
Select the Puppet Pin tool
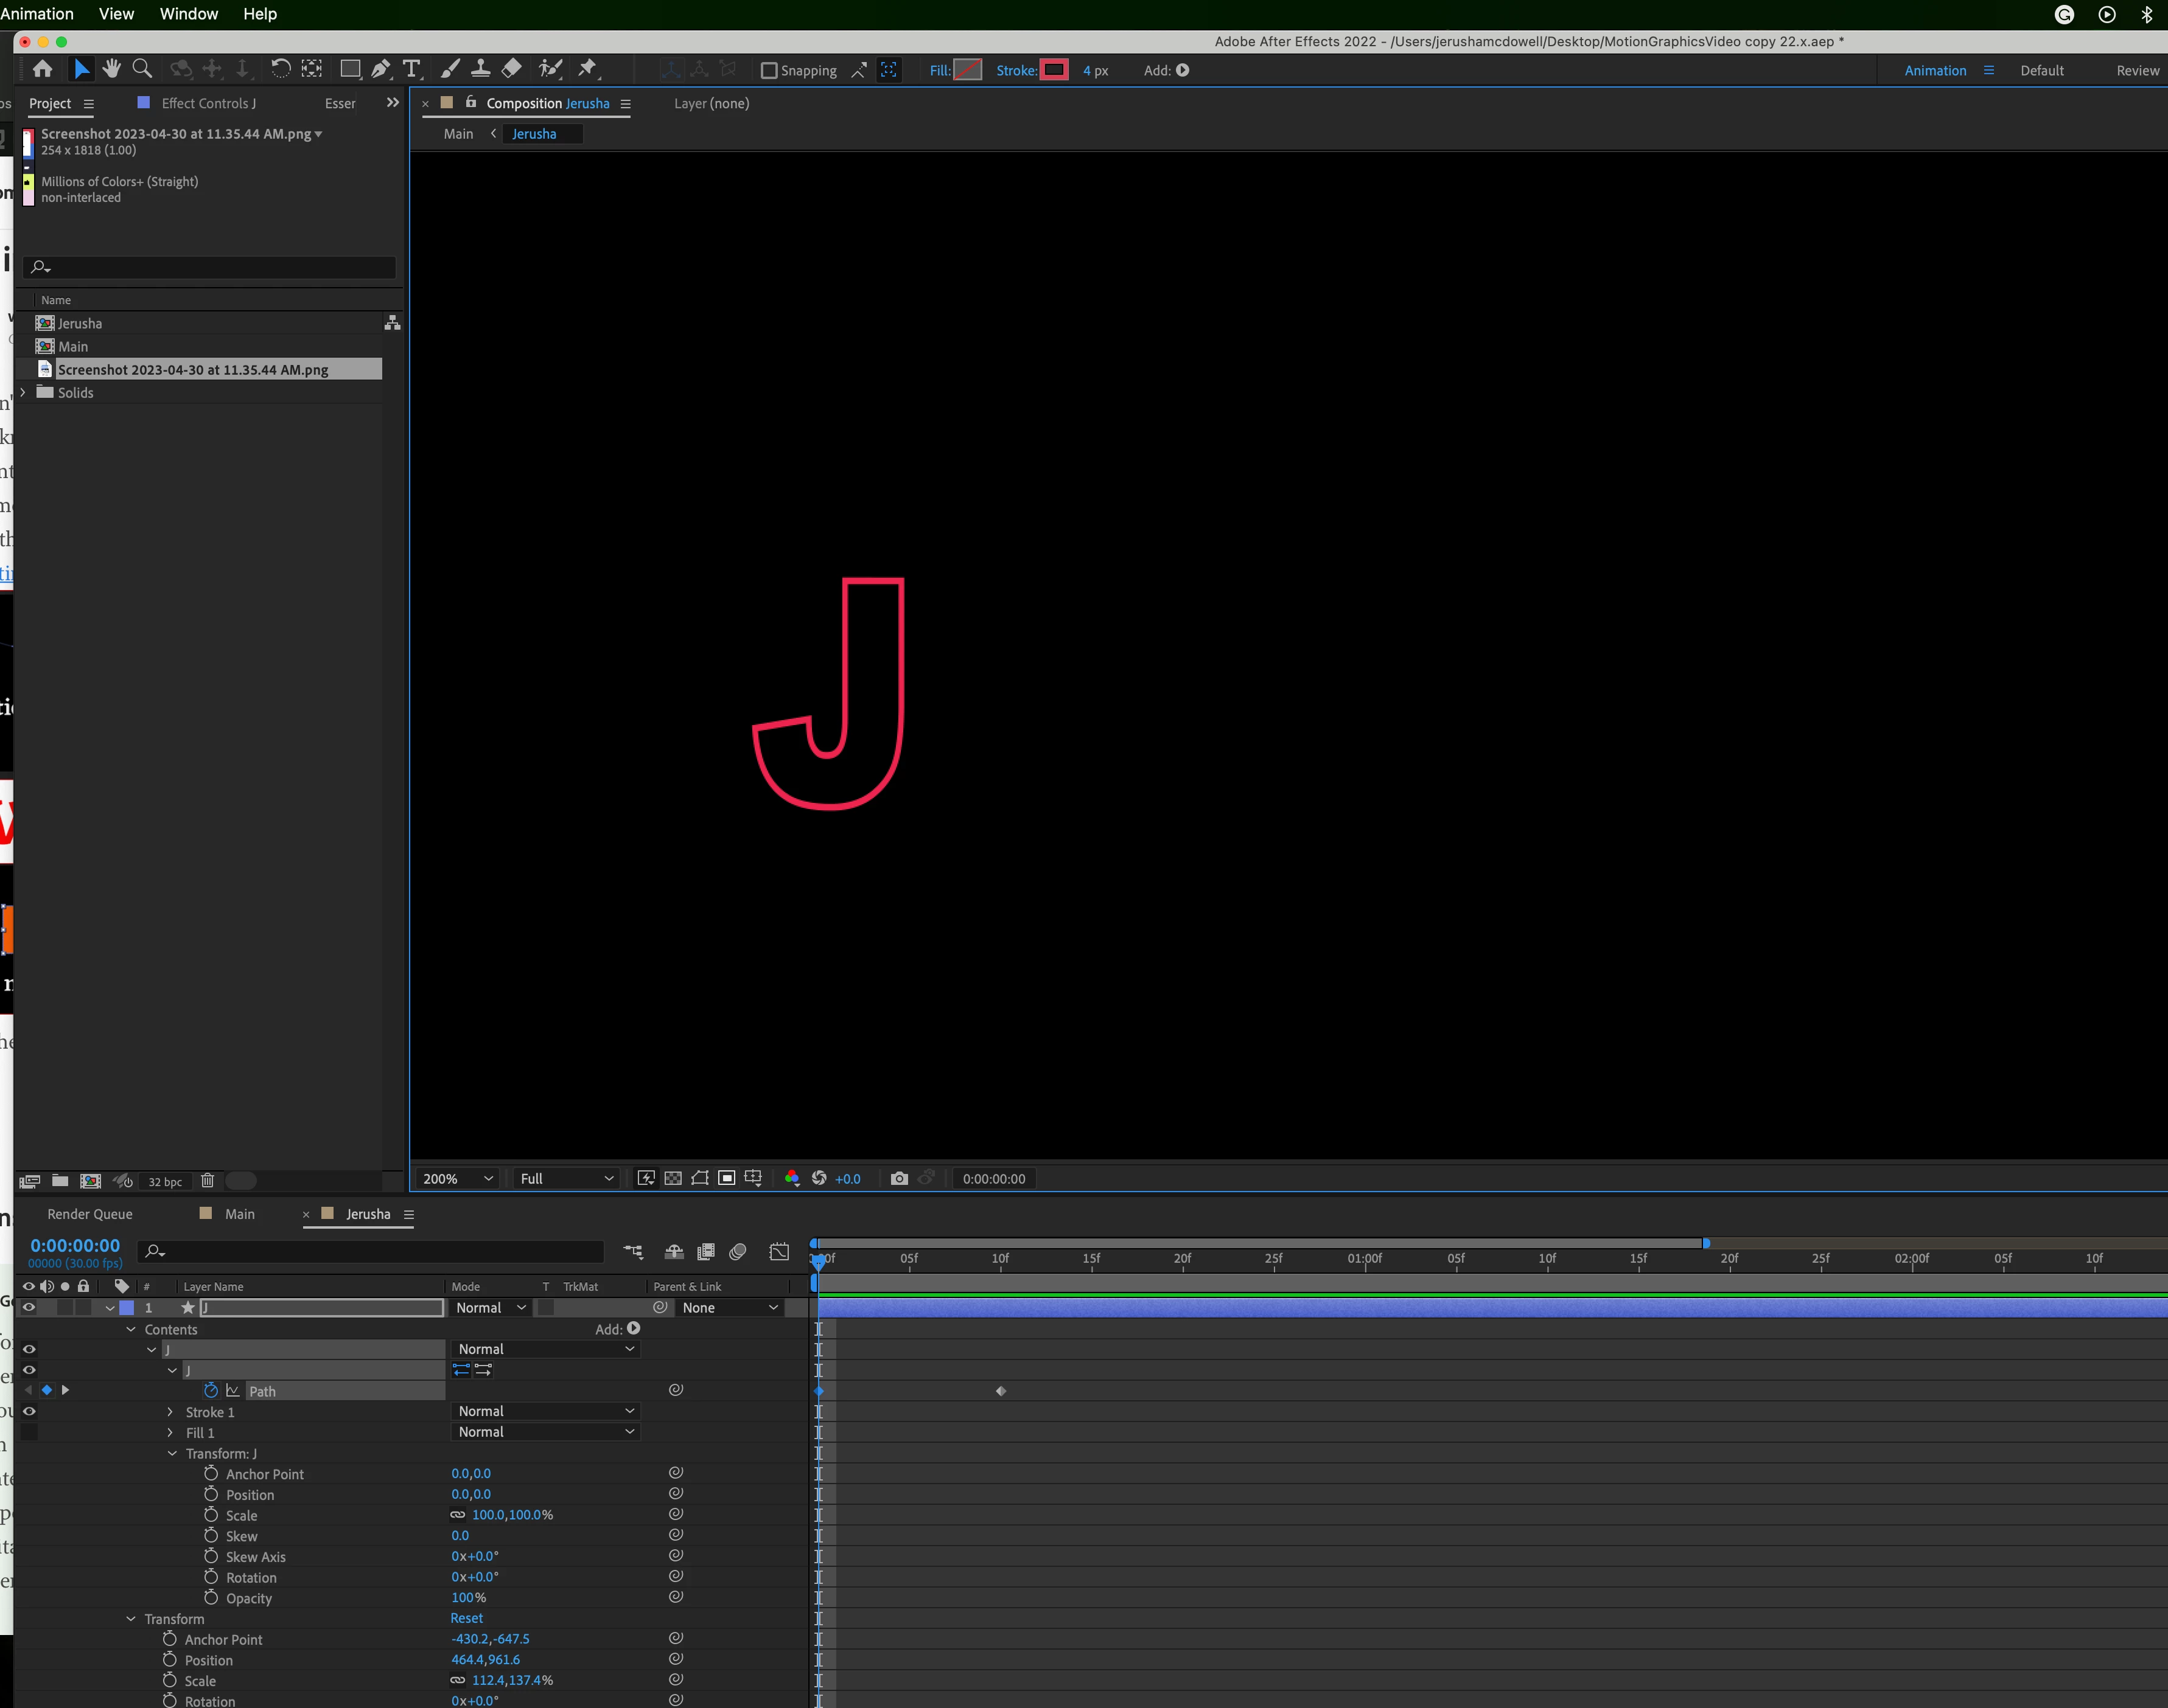(x=587, y=69)
